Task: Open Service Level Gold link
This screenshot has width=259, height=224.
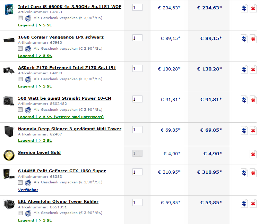Action: pos(39,152)
